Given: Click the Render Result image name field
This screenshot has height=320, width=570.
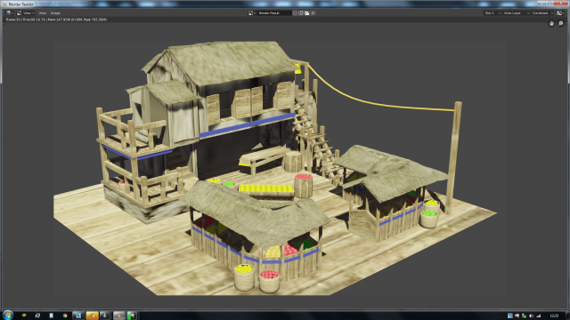Looking at the screenshot, I should (274, 13).
